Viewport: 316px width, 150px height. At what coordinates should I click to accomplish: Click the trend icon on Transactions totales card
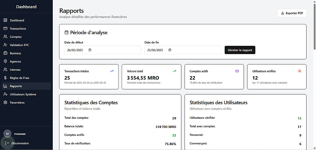(x=112, y=71)
